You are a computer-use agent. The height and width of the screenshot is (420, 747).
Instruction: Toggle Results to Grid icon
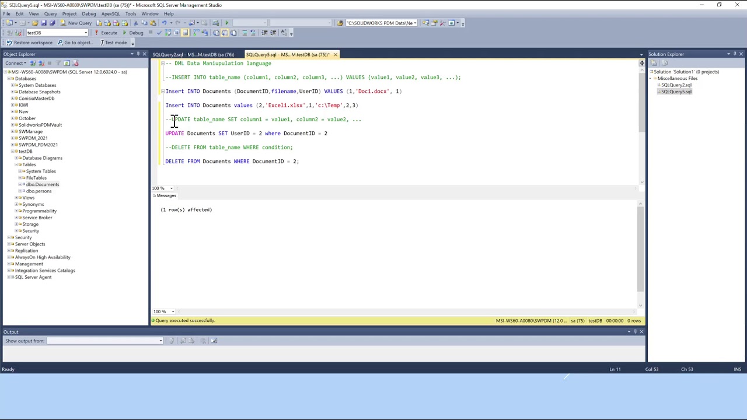point(224,33)
